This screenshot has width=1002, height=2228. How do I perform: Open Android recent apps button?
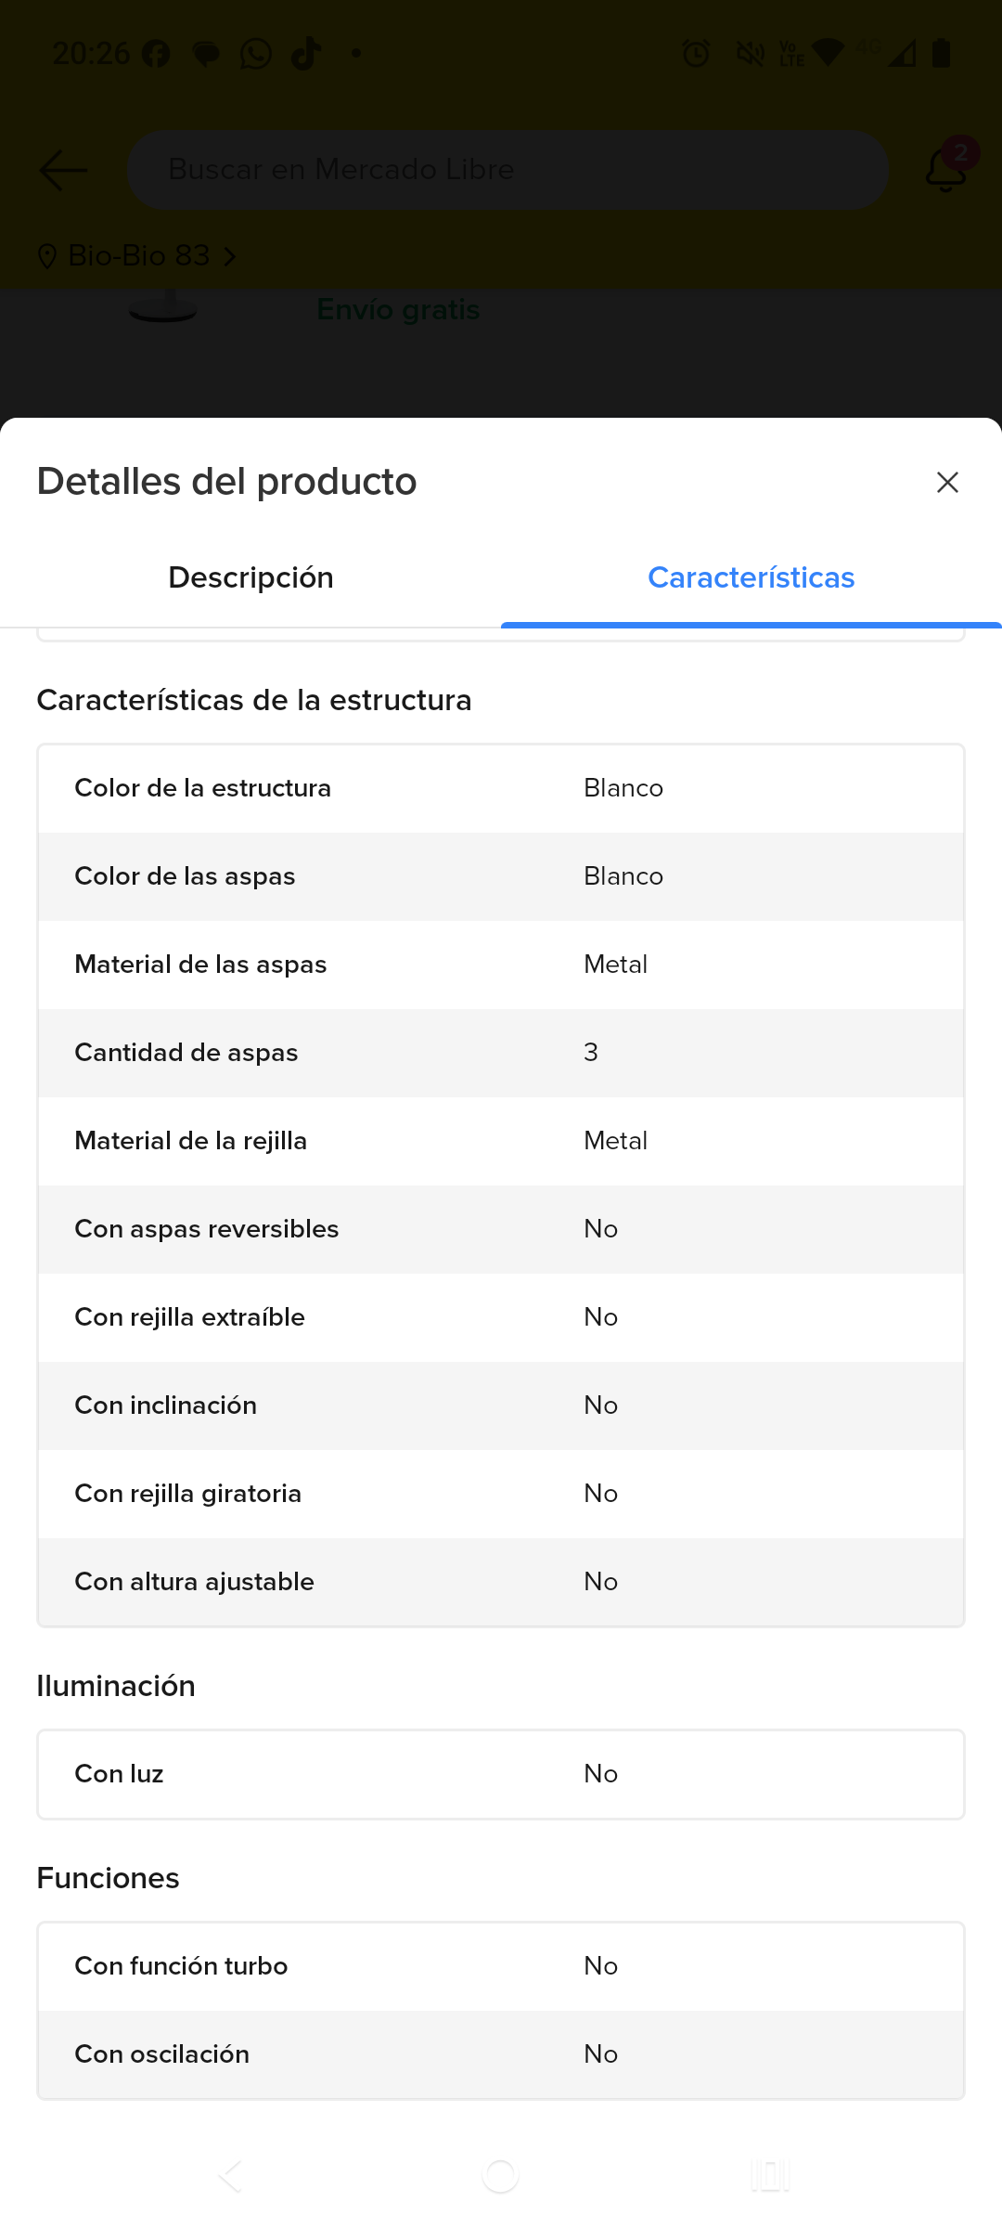point(770,2175)
